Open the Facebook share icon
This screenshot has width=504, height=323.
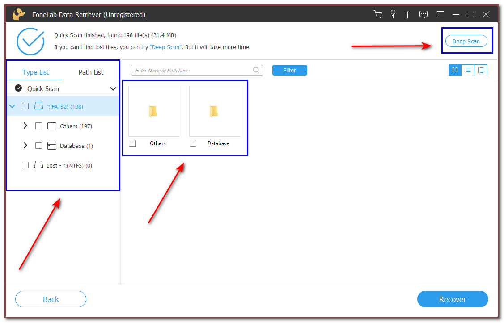[407, 14]
